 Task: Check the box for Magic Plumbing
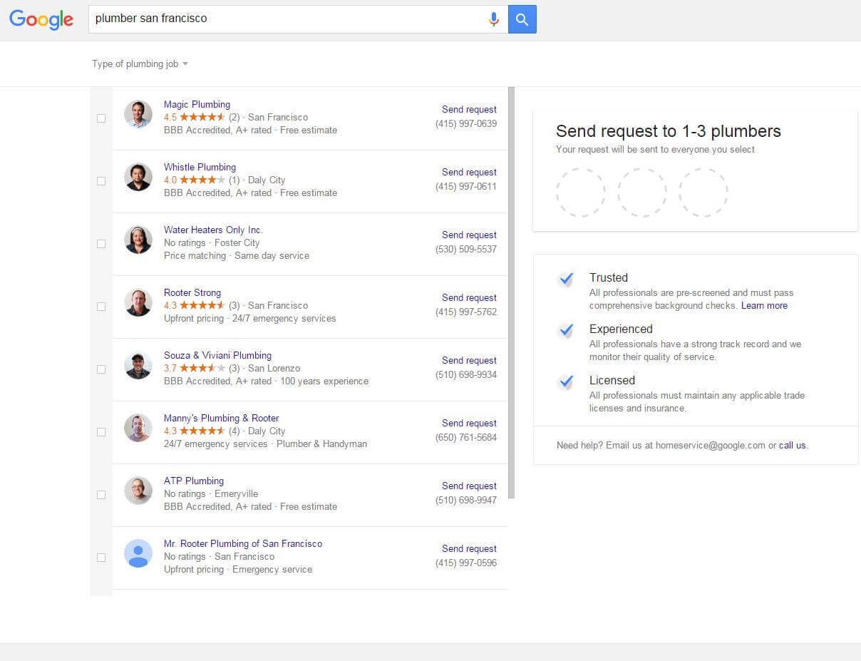pos(101,118)
